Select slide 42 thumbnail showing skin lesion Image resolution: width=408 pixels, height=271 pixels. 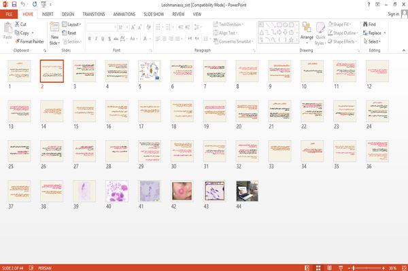182,191
